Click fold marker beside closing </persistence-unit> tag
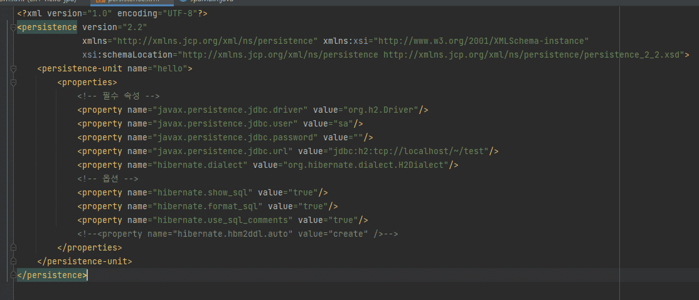699x300 pixels. pyautogui.click(x=13, y=261)
